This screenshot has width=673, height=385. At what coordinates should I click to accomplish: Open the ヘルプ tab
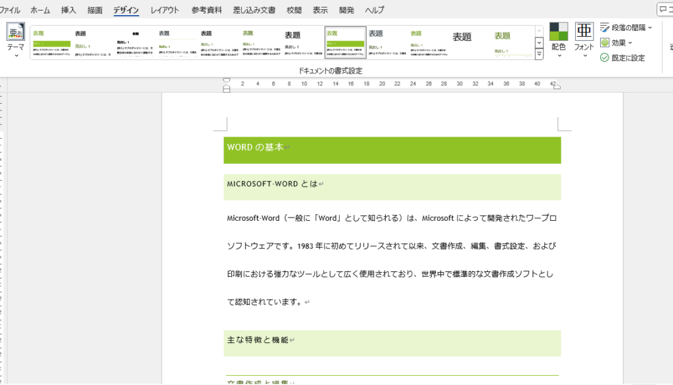(x=374, y=10)
